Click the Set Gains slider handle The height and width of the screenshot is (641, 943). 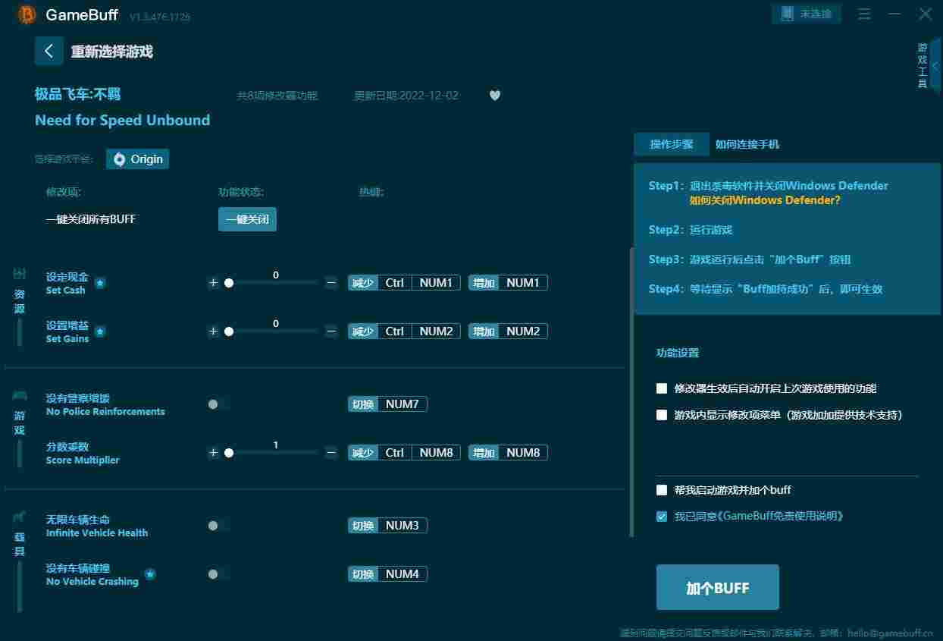(229, 331)
